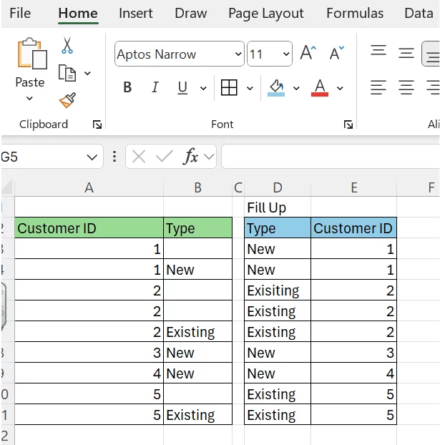This screenshot has width=440, height=445.
Task: Select column C header
Action: pyautogui.click(x=238, y=187)
